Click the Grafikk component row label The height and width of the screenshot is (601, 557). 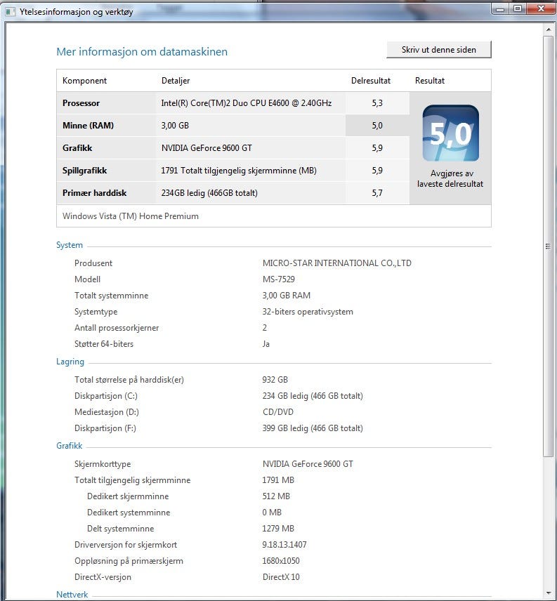pyautogui.click(x=77, y=148)
